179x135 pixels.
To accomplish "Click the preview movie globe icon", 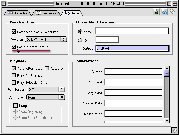I will (x=164, y=12).
